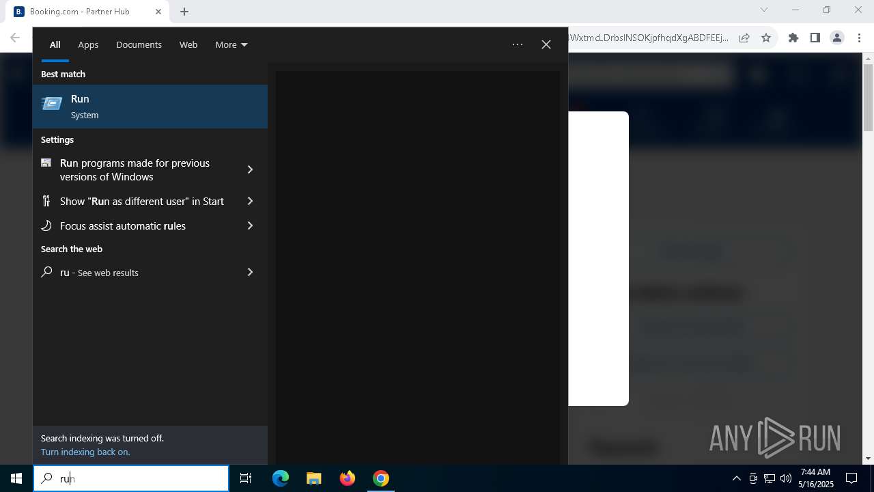Expand arrow for 'Run as different user' result

(250, 201)
